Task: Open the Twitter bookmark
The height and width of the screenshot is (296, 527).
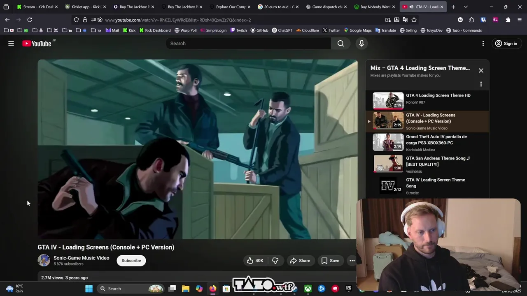Action: [331, 30]
